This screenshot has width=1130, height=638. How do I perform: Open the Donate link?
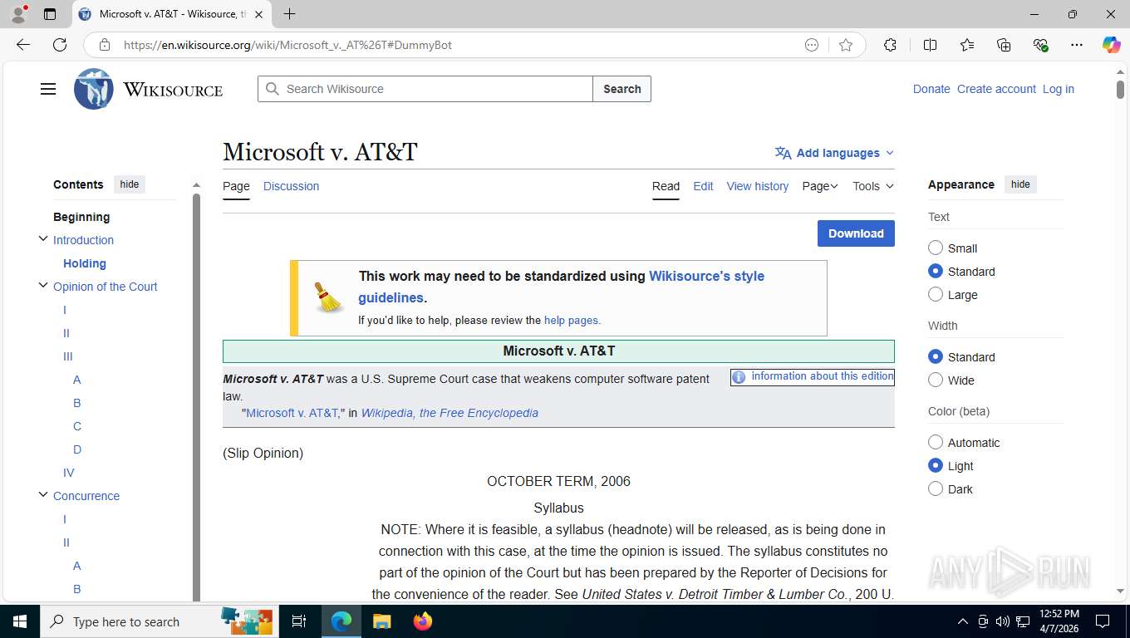(x=931, y=89)
